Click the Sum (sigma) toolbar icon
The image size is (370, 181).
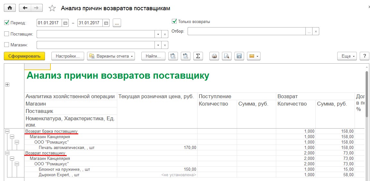click(x=198, y=56)
